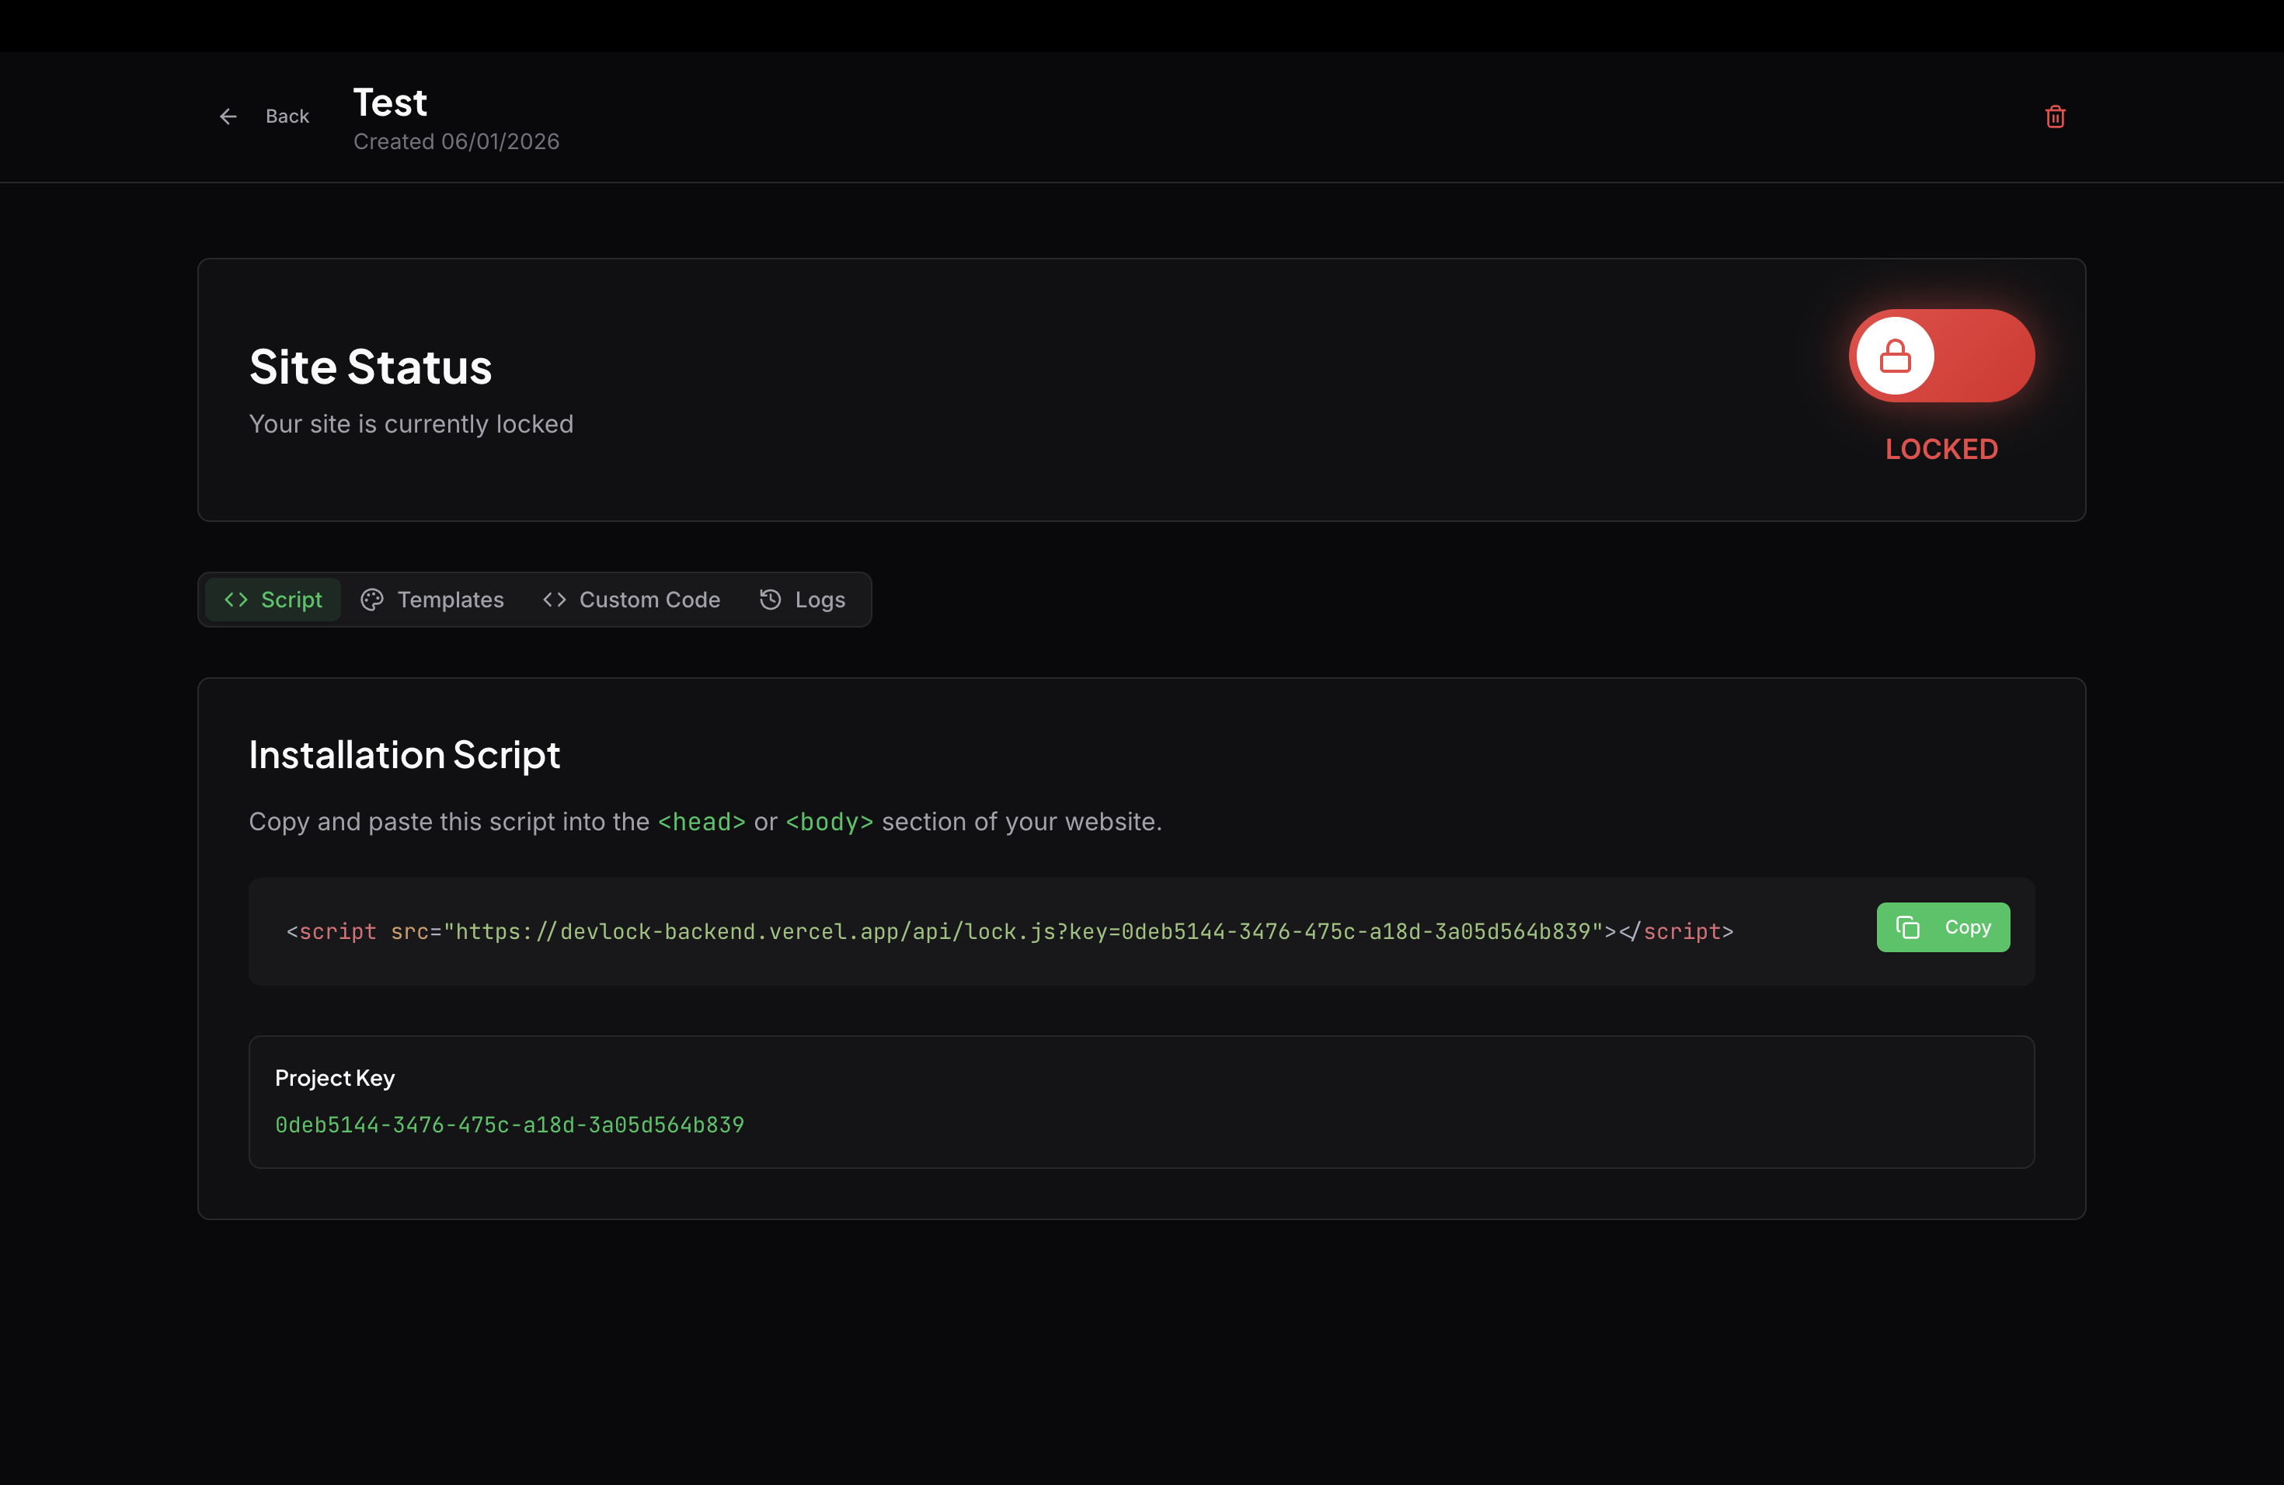Viewport: 2284px width, 1485px height.
Task: Select the Script tab
Action: [x=273, y=600]
